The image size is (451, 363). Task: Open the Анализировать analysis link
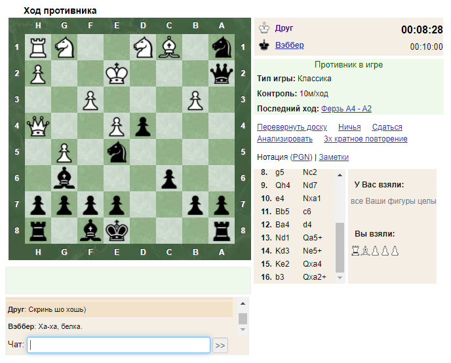(x=284, y=139)
